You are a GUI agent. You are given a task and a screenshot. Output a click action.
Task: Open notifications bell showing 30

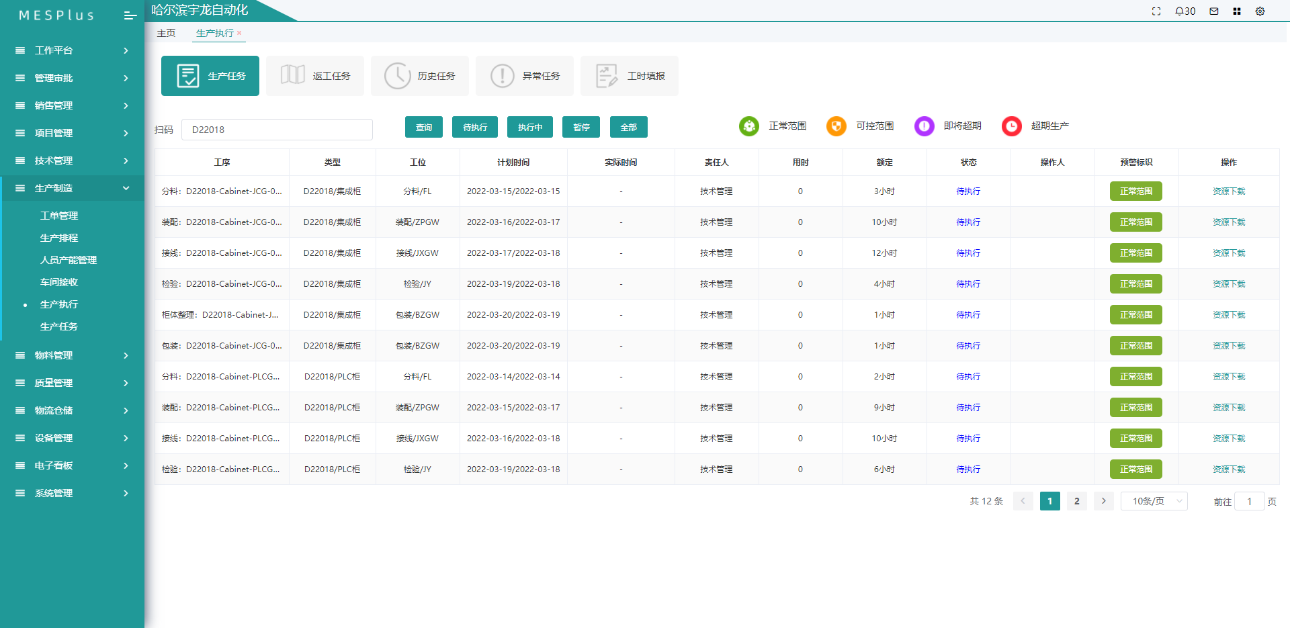point(1185,11)
